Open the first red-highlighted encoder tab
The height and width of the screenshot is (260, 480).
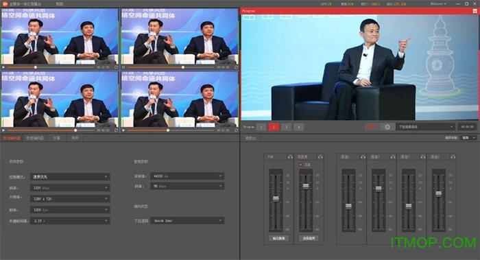(x=12, y=138)
